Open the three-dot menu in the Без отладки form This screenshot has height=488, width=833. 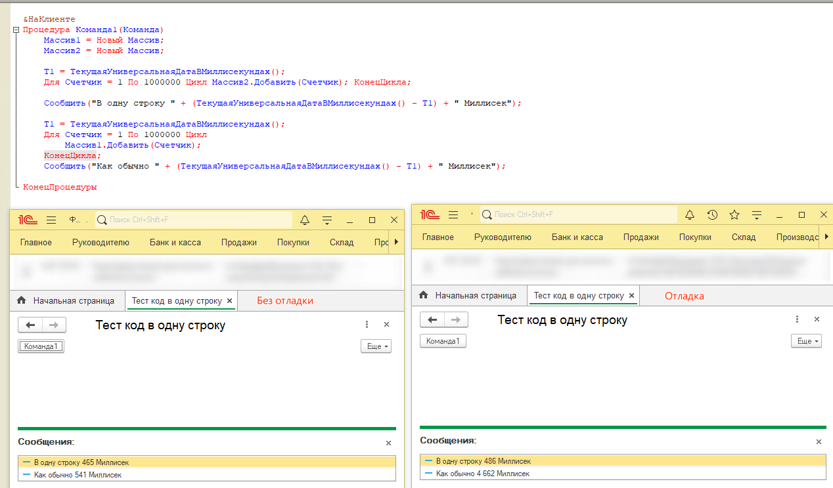point(367,325)
